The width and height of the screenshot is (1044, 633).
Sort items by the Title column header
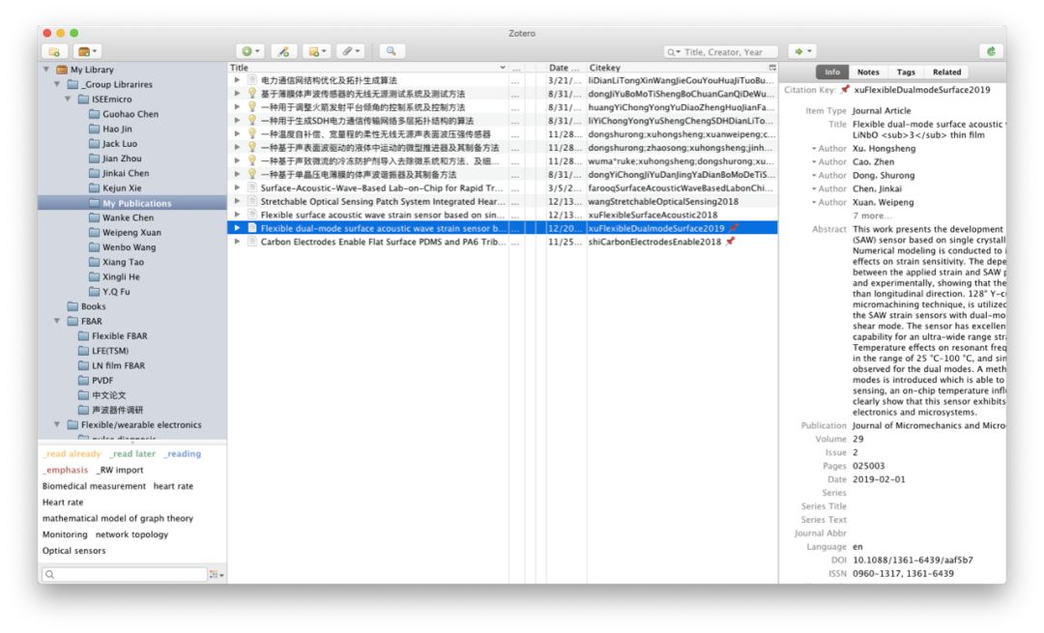(368, 68)
